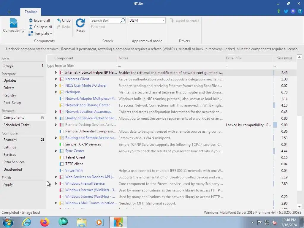This screenshot has height=228, width=304.
Task: Go to Drivers page
Action: coord(23,88)
